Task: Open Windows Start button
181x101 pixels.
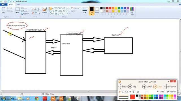Action: tap(3, 98)
